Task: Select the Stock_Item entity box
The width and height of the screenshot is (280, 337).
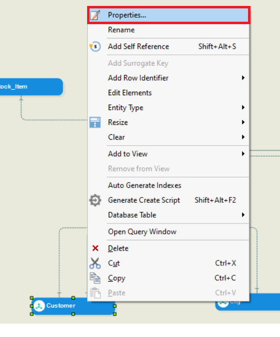Action: tap(31, 87)
